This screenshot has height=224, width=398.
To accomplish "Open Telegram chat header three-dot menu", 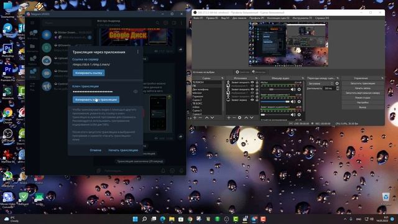I will pyautogui.click(x=182, y=23).
